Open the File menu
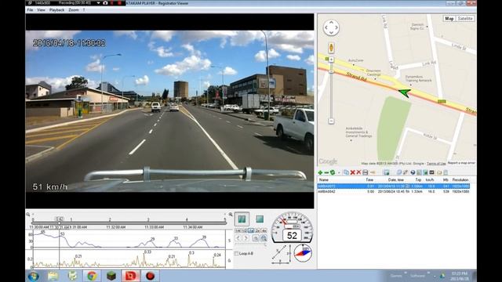This screenshot has height=282, width=502. [x=30, y=10]
